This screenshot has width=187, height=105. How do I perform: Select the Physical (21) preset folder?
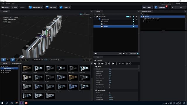[x=9, y=68]
